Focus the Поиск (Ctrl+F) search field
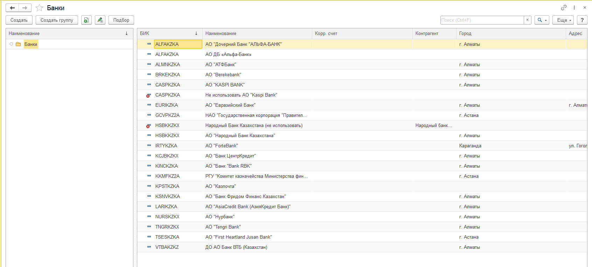The height and width of the screenshot is (267, 592). 482,20
